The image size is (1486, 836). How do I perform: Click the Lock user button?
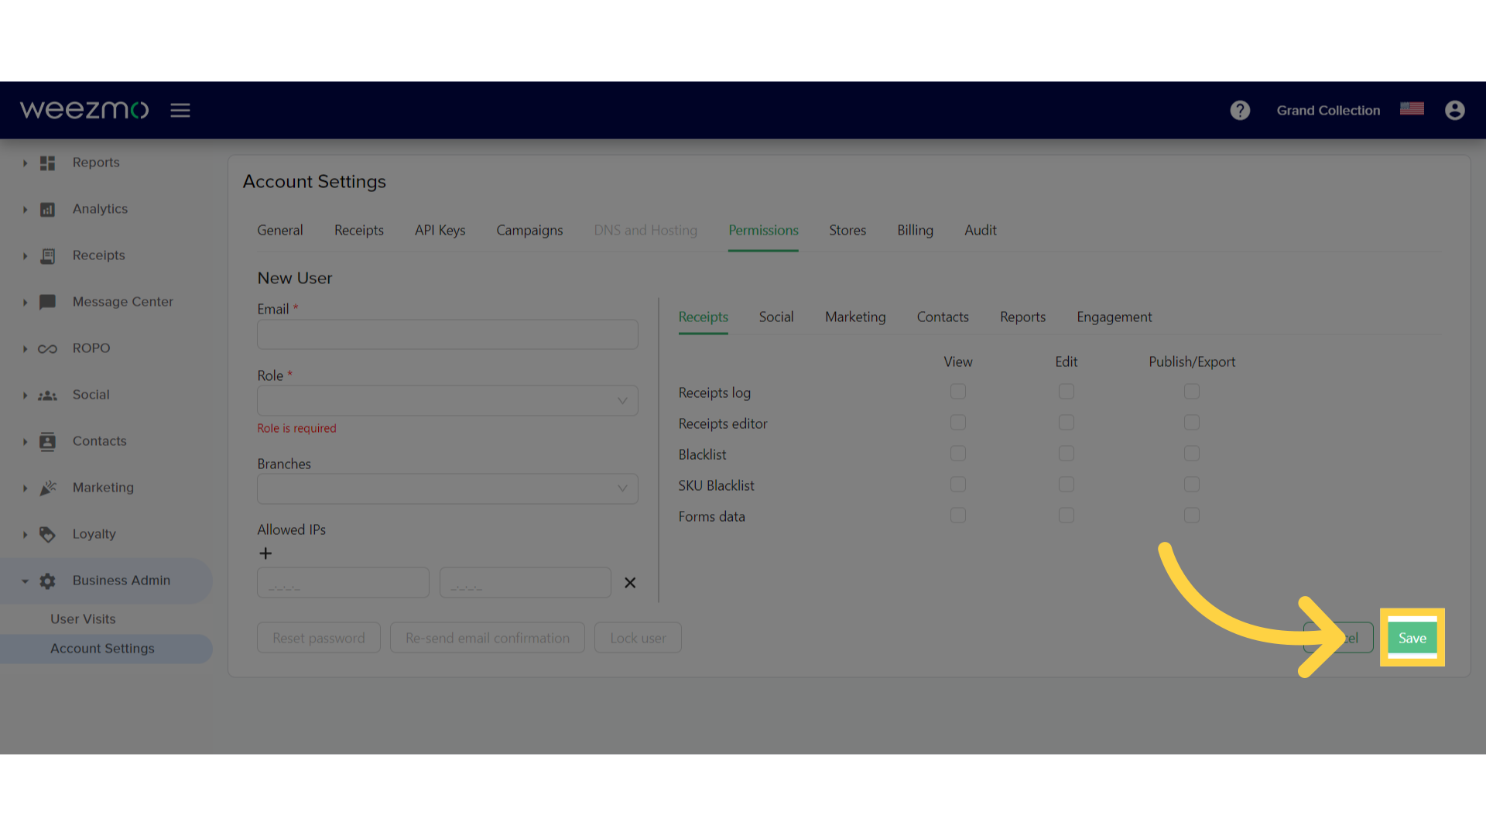click(638, 638)
